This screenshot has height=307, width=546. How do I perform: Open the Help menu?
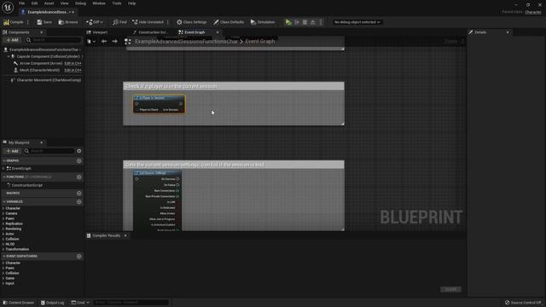[x=131, y=3]
